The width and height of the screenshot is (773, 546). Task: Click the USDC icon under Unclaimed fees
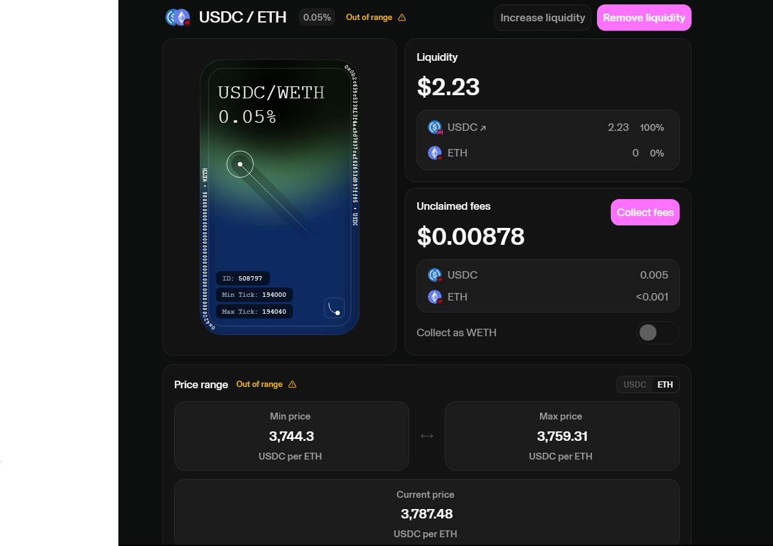pyautogui.click(x=435, y=275)
